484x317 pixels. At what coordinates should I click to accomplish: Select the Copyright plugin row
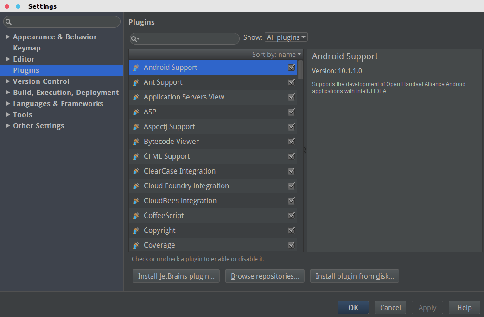pyautogui.click(x=213, y=230)
